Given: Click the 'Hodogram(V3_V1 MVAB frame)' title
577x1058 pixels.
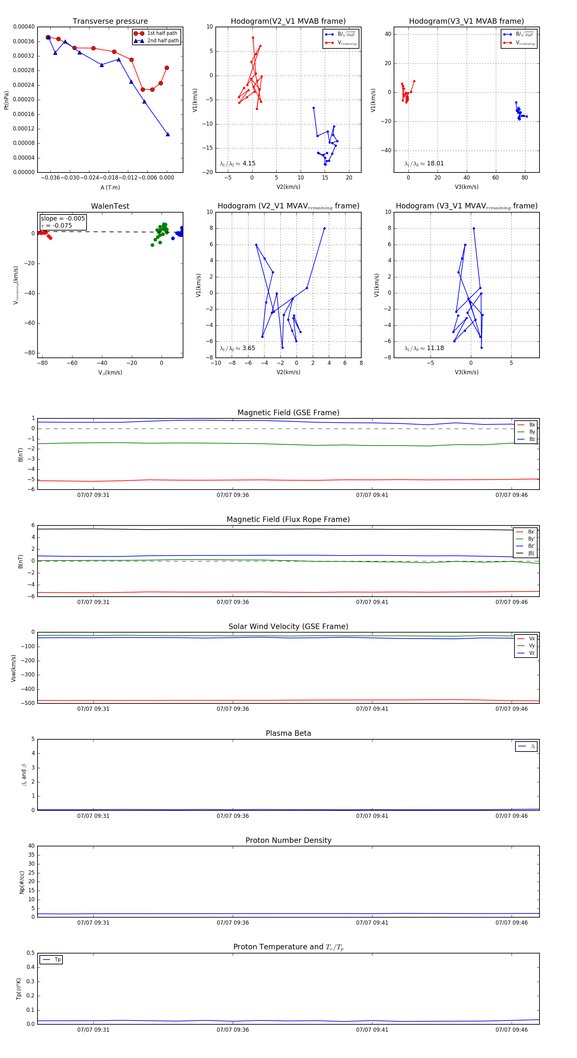Looking at the screenshot, I should [x=466, y=21].
